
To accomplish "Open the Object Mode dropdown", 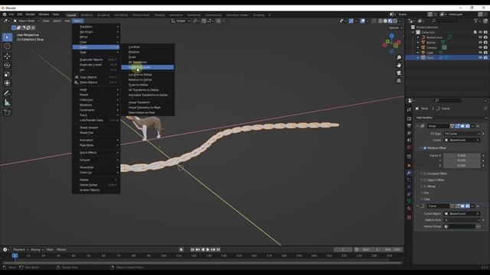I will click(26, 21).
